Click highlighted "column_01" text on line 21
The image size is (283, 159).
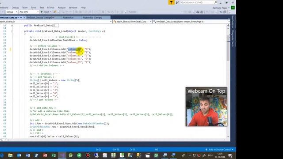tap(74, 49)
